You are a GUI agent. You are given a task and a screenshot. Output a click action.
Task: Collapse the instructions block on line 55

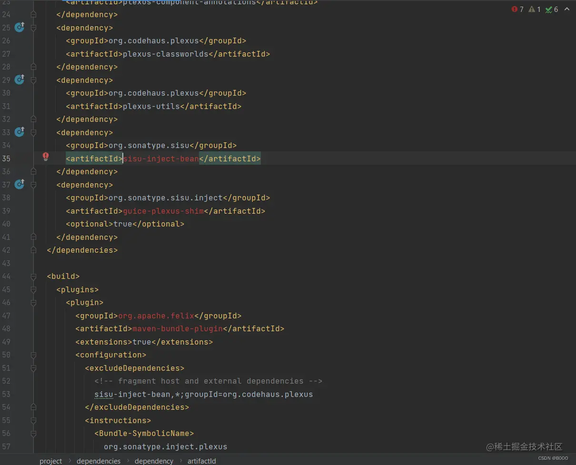(x=33, y=420)
